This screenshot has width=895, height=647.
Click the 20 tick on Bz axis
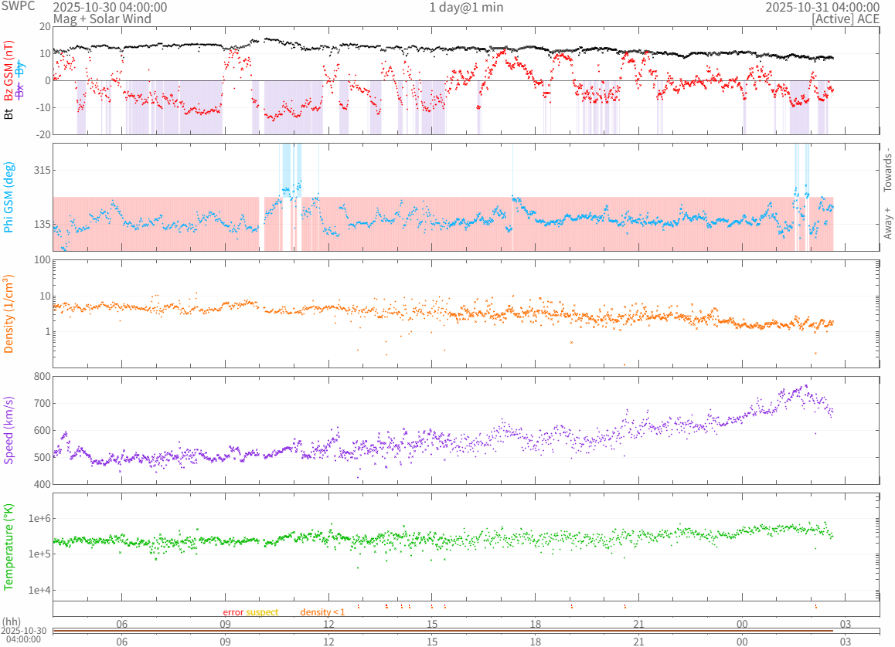point(45,27)
